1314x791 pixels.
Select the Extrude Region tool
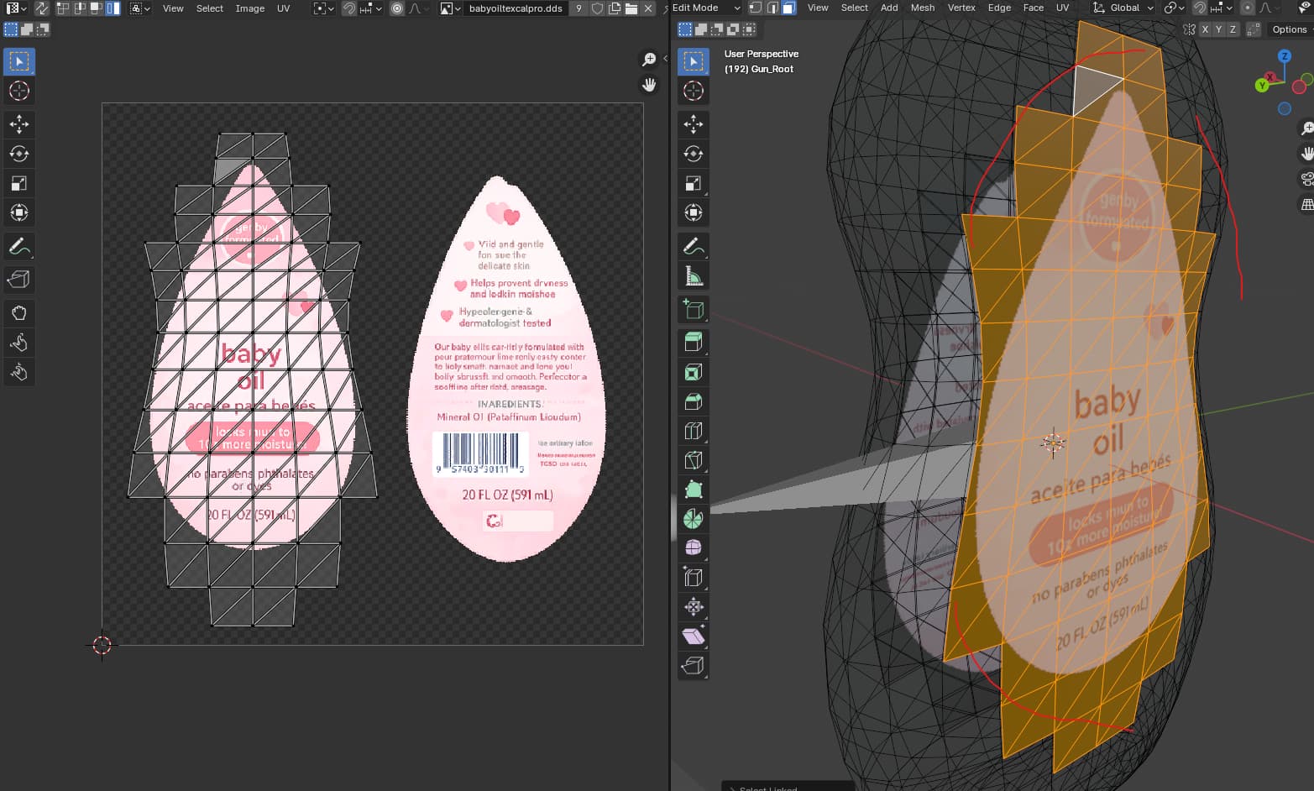tap(693, 343)
